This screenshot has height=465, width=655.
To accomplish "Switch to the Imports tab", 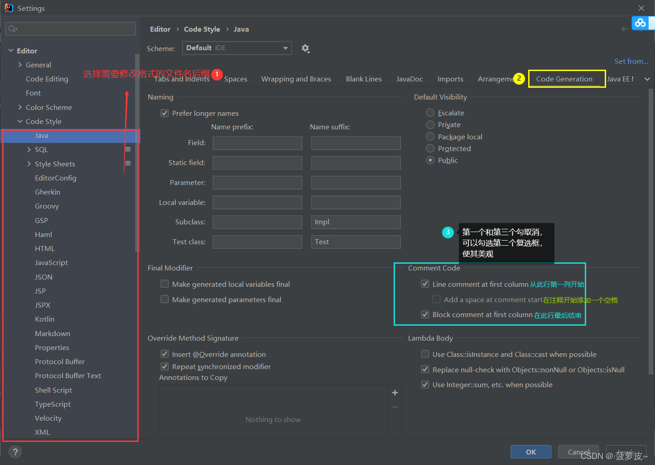I will (450, 79).
